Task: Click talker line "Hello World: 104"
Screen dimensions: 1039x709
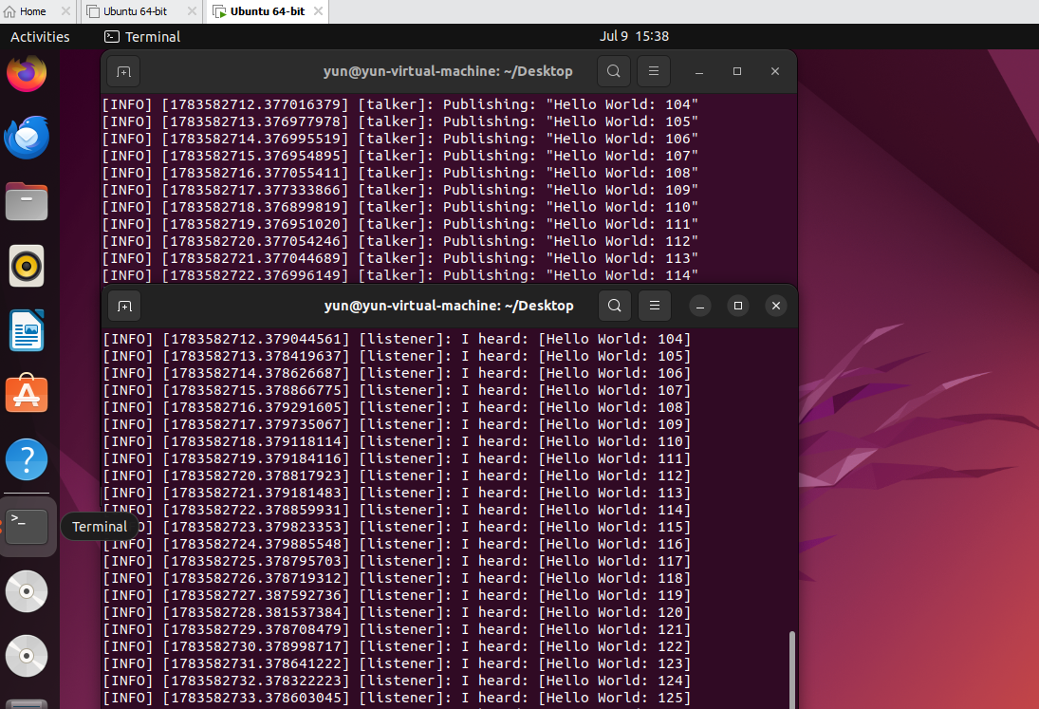Action: (400, 104)
